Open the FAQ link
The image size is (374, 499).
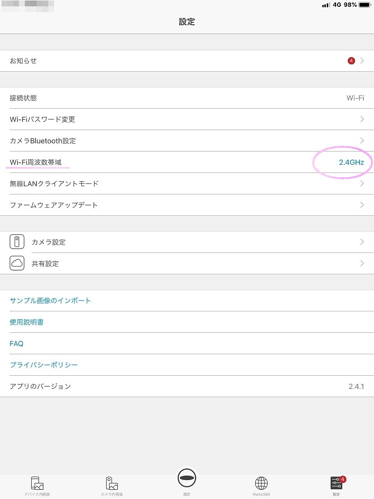pos(17,344)
